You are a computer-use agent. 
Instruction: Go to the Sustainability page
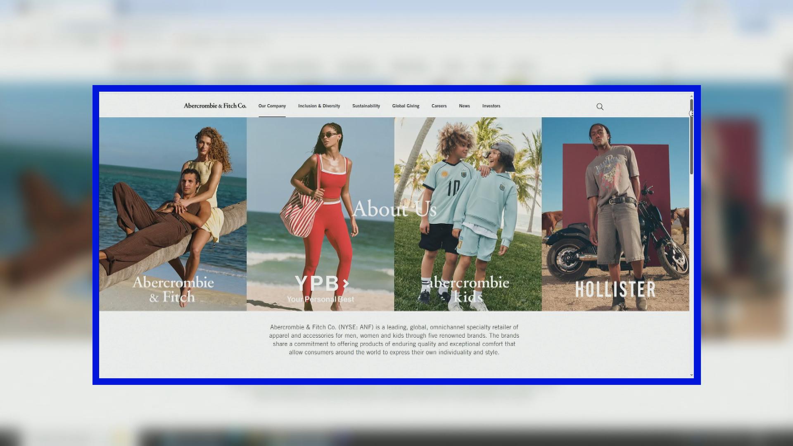(x=366, y=106)
